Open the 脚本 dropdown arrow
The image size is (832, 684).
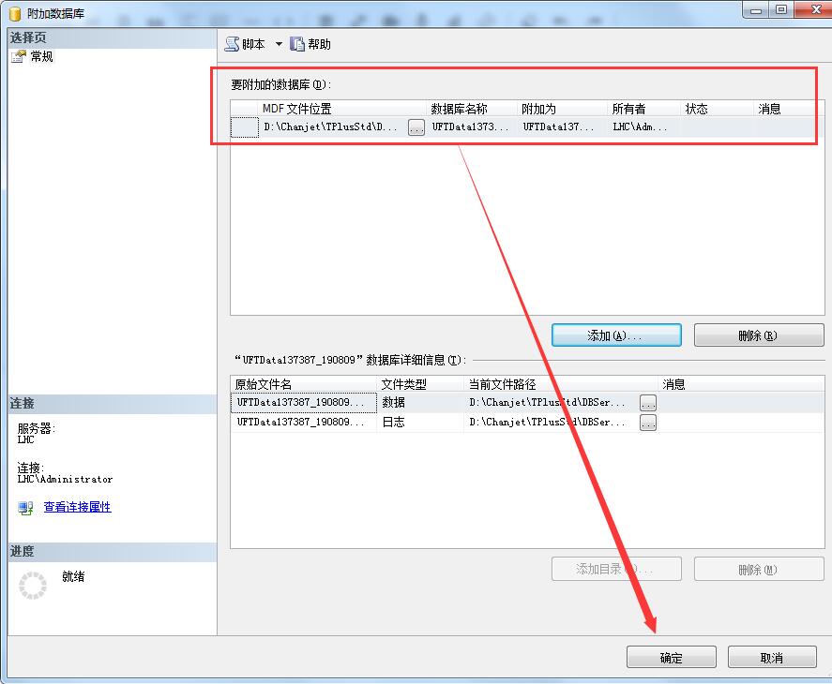(279, 44)
